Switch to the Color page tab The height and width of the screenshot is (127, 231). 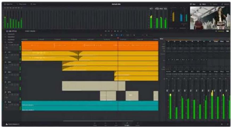click(x=116, y=124)
